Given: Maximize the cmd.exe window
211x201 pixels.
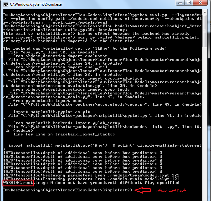Looking at the screenshot, I should click(x=189, y=3).
